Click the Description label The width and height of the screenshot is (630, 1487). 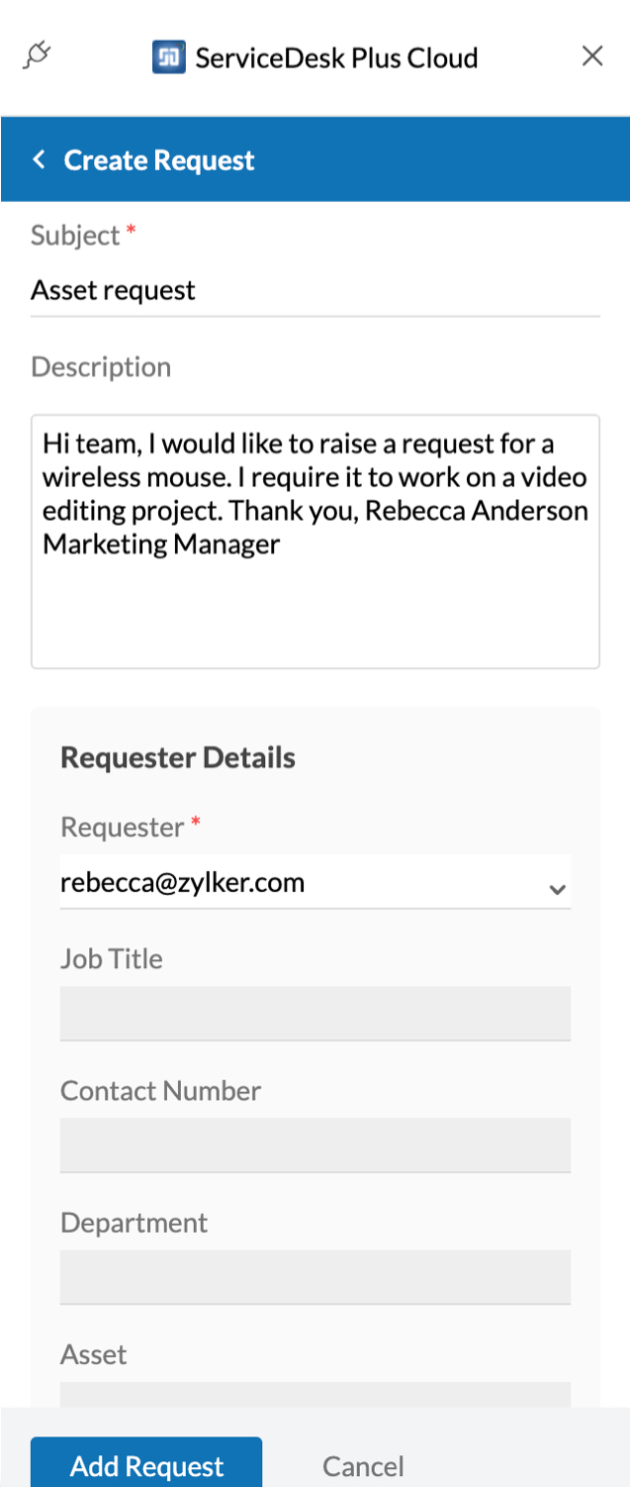pos(101,367)
